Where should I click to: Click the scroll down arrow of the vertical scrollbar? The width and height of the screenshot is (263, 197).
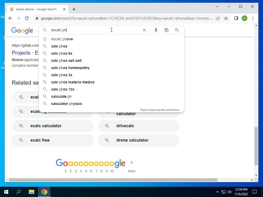pyautogui.click(x=256, y=175)
